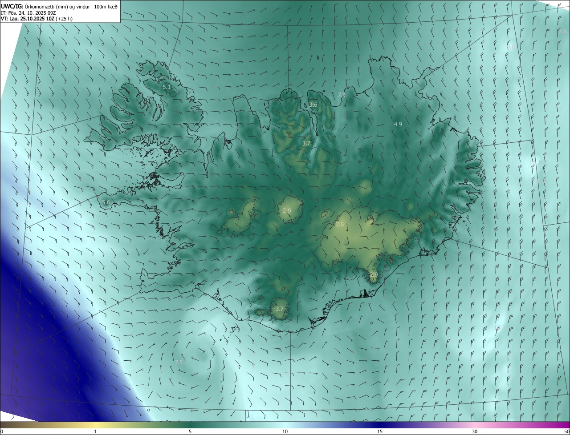Click the 5.1 value label on the map

pyautogui.click(x=167, y=87)
